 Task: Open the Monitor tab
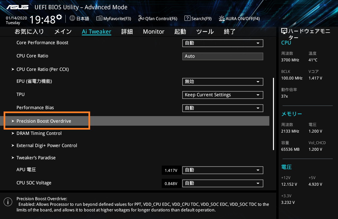[x=153, y=32]
